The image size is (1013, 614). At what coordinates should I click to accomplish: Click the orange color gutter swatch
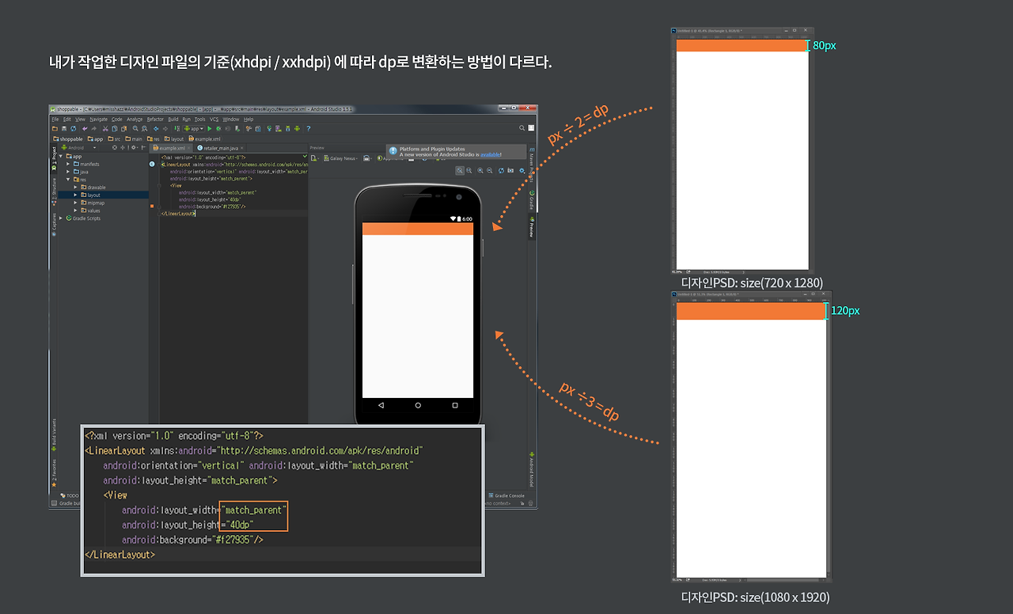point(151,207)
